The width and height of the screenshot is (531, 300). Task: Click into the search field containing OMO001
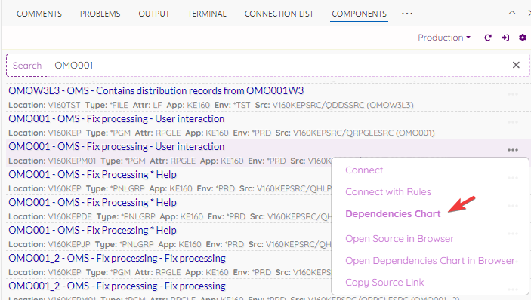pyautogui.click(x=281, y=66)
